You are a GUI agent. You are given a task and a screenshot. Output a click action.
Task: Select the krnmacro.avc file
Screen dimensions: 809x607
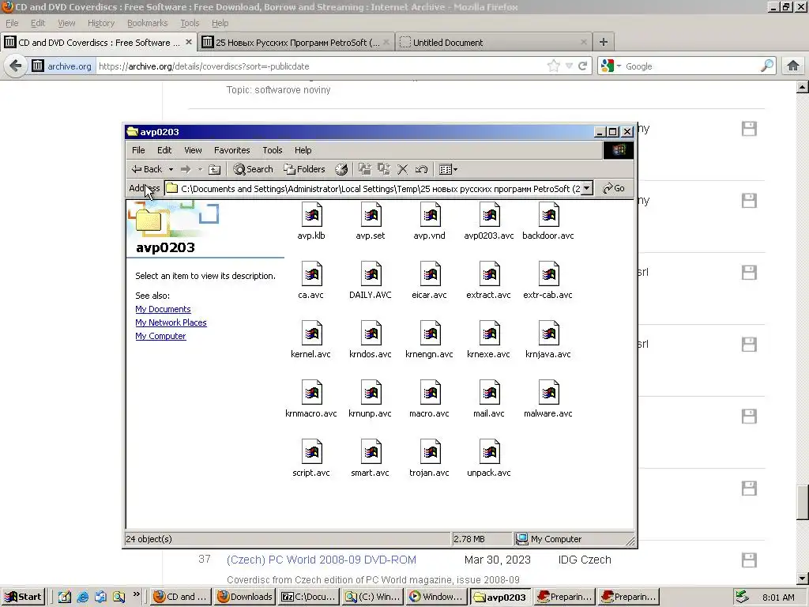tap(311, 400)
